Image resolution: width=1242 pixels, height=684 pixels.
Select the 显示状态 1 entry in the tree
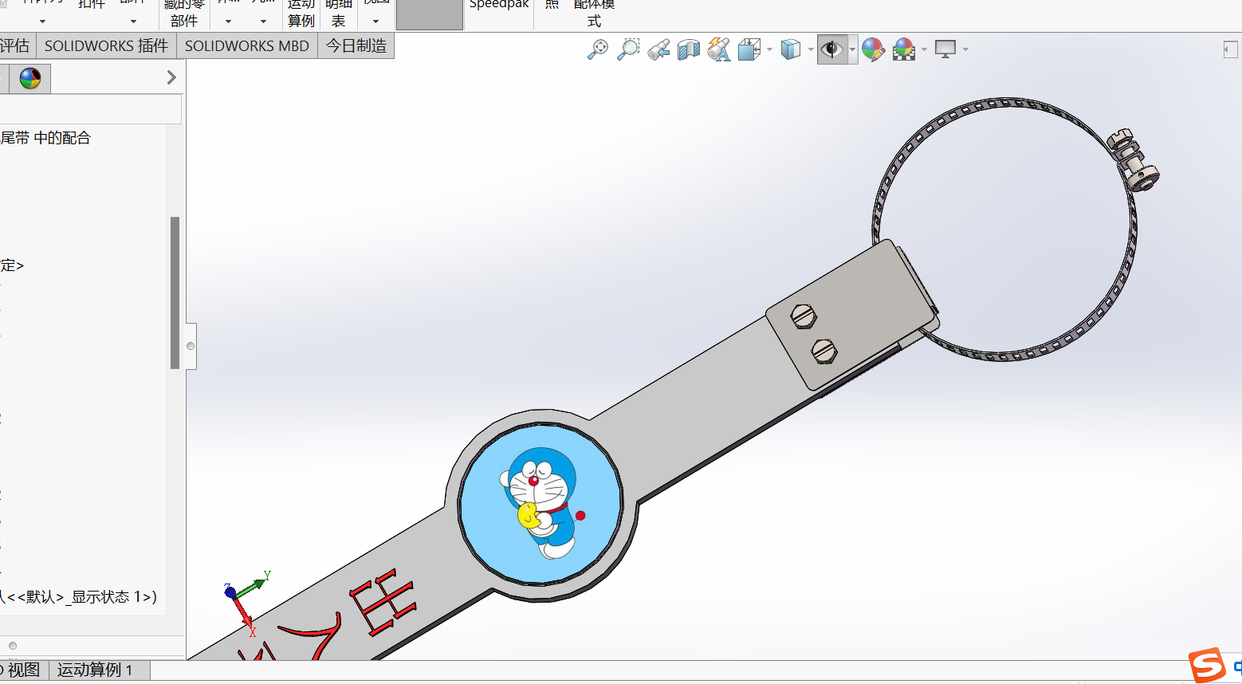point(78,596)
